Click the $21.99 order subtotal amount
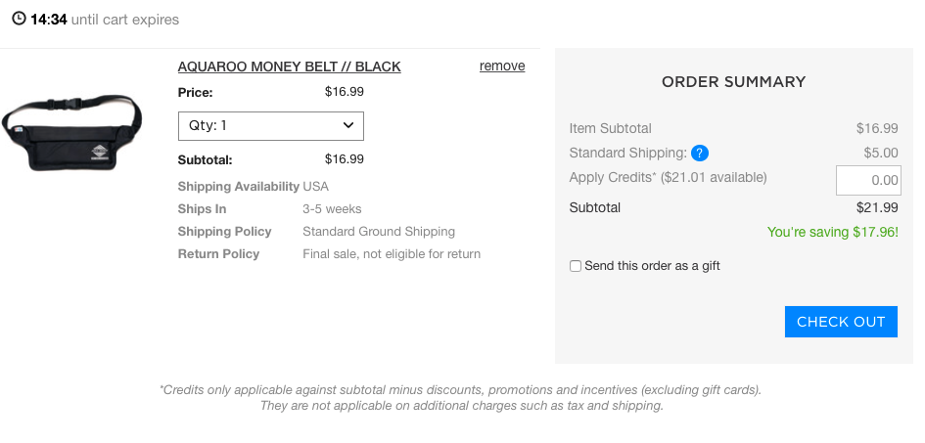The width and height of the screenshot is (925, 443). tap(877, 207)
